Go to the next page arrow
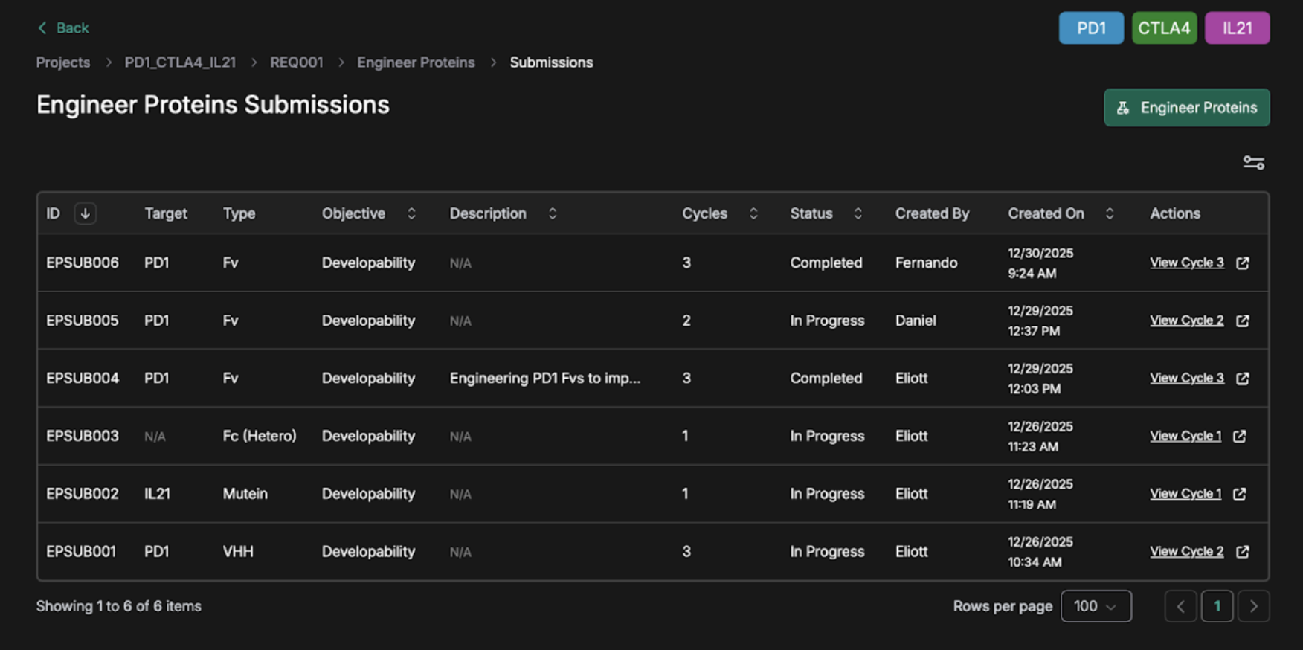This screenshot has width=1303, height=650. click(x=1253, y=606)
